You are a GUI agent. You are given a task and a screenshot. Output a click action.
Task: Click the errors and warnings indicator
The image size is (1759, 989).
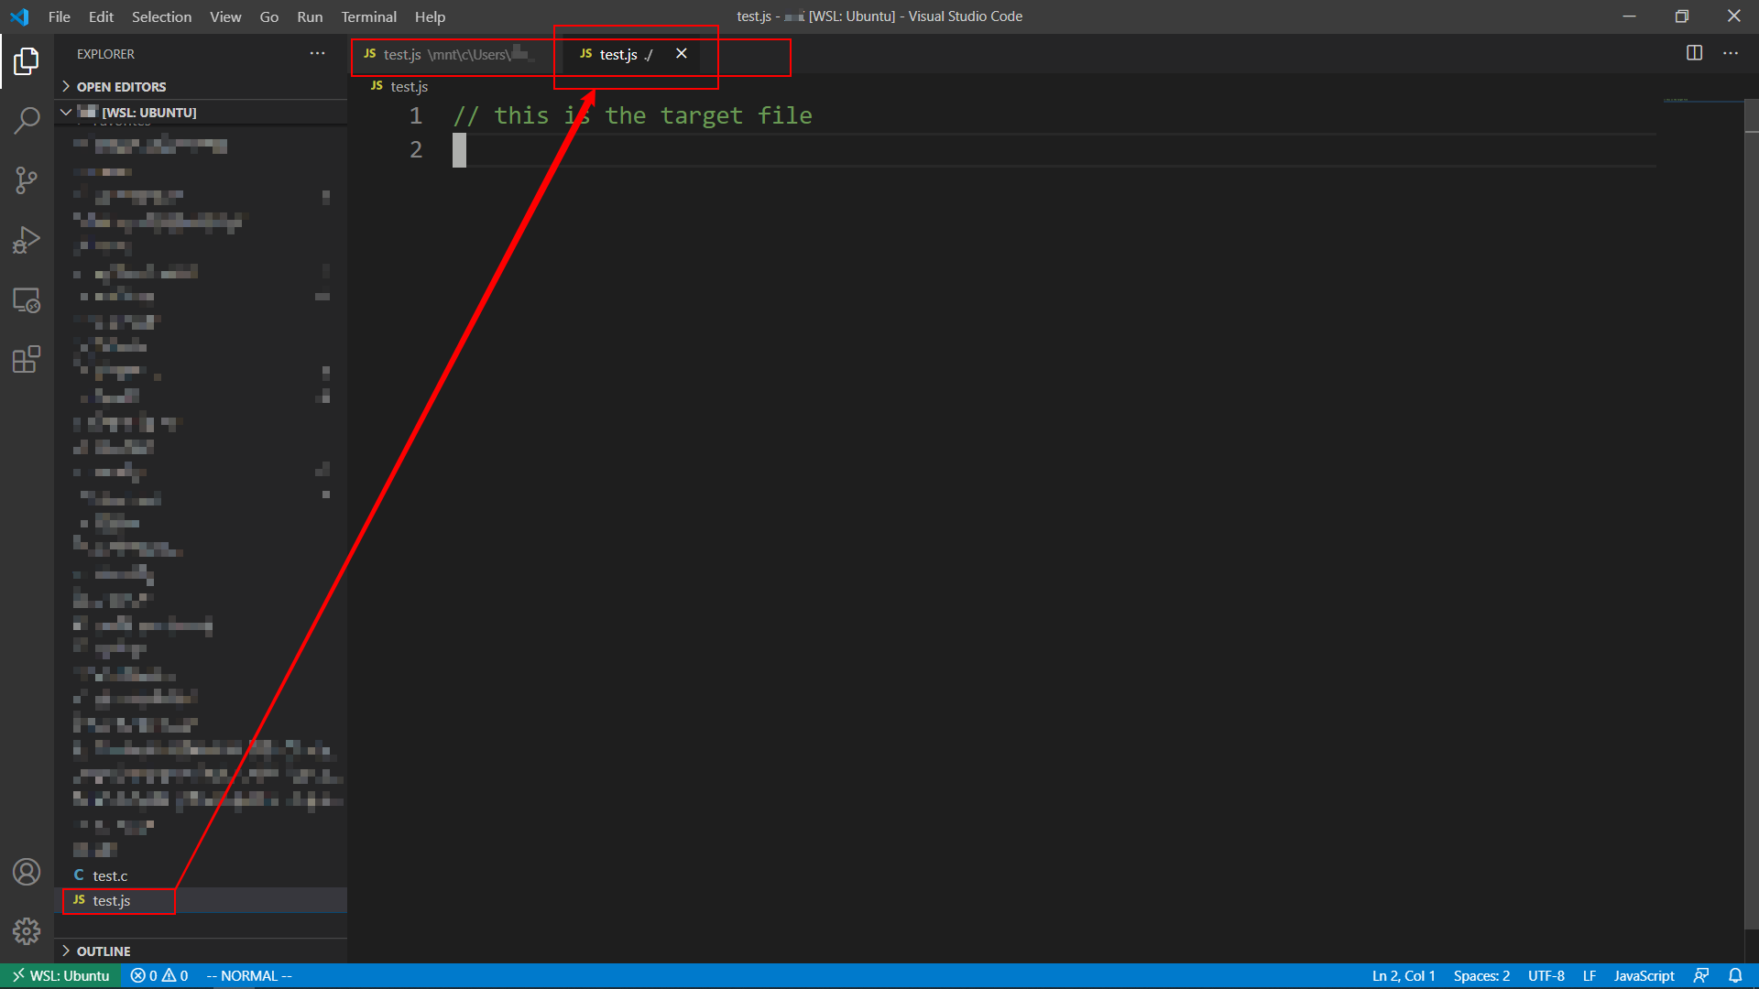click(158, 975)
